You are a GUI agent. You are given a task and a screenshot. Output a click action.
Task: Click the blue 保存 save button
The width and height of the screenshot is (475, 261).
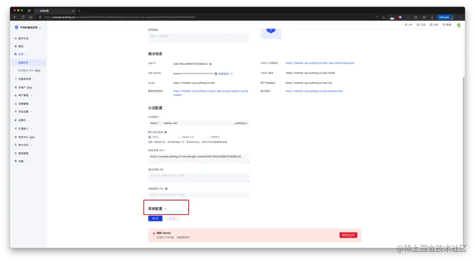[155, 218]
